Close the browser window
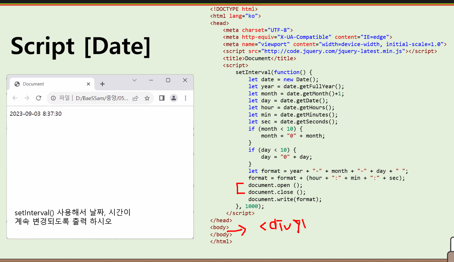The image size is (454, 262). (x=185, y=80)
